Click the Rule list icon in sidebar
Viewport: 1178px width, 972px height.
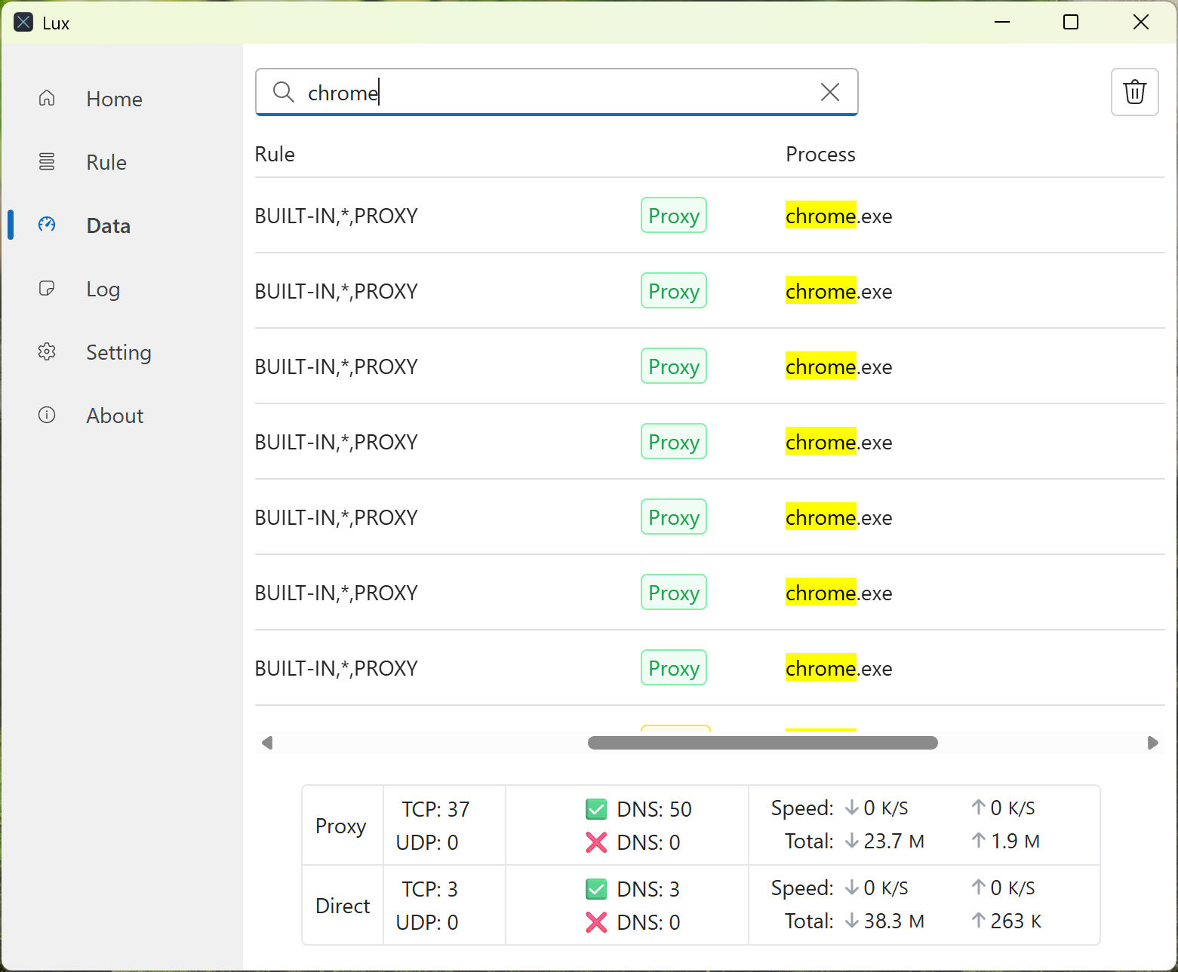pyautogui.click(x=47, y=161)
